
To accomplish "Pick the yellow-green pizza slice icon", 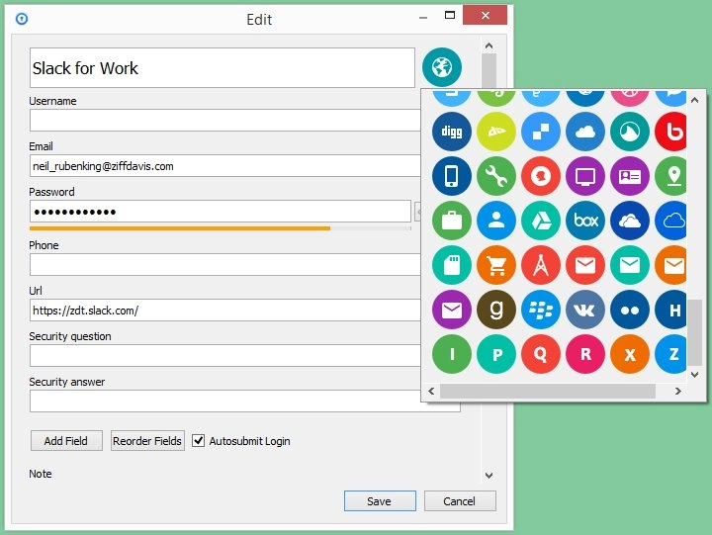I will [x=496, y=132].
